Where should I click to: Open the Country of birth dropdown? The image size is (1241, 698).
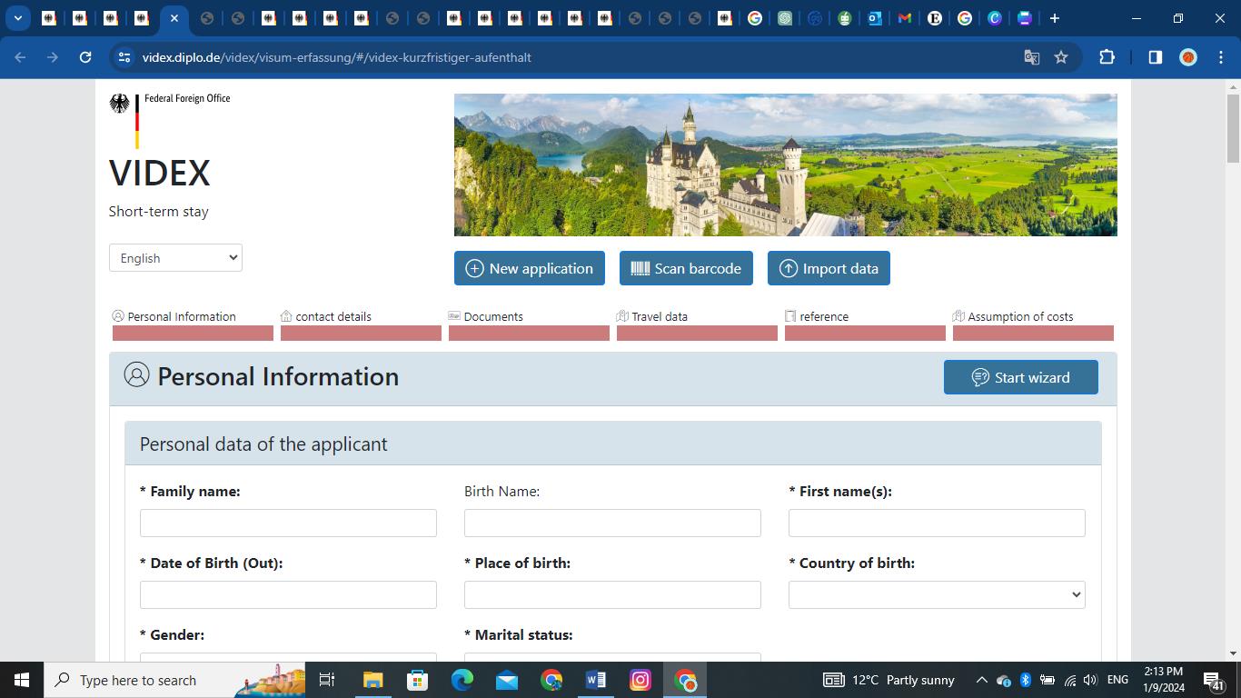pos(936,594)
